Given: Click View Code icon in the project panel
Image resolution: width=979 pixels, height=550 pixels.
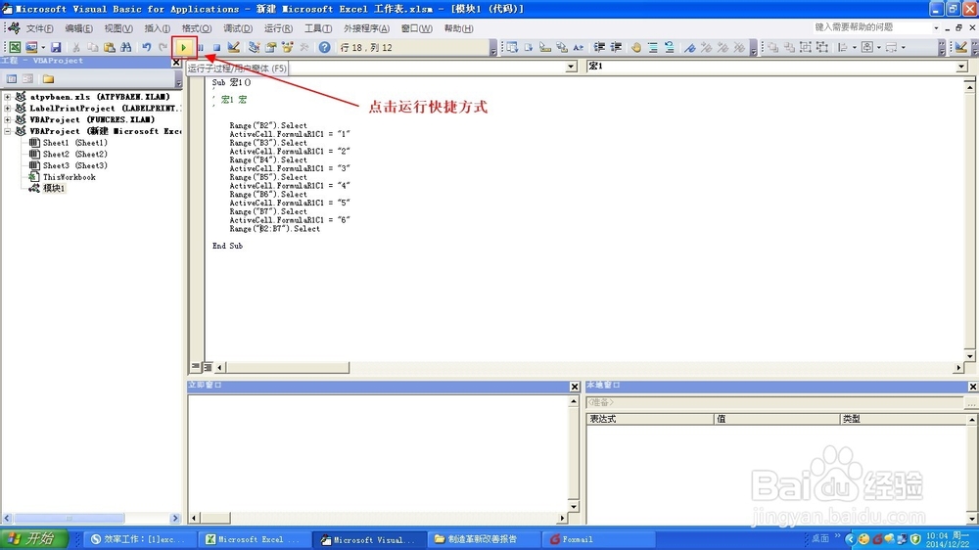Looking at the screenshot, I should coord(11,78).
